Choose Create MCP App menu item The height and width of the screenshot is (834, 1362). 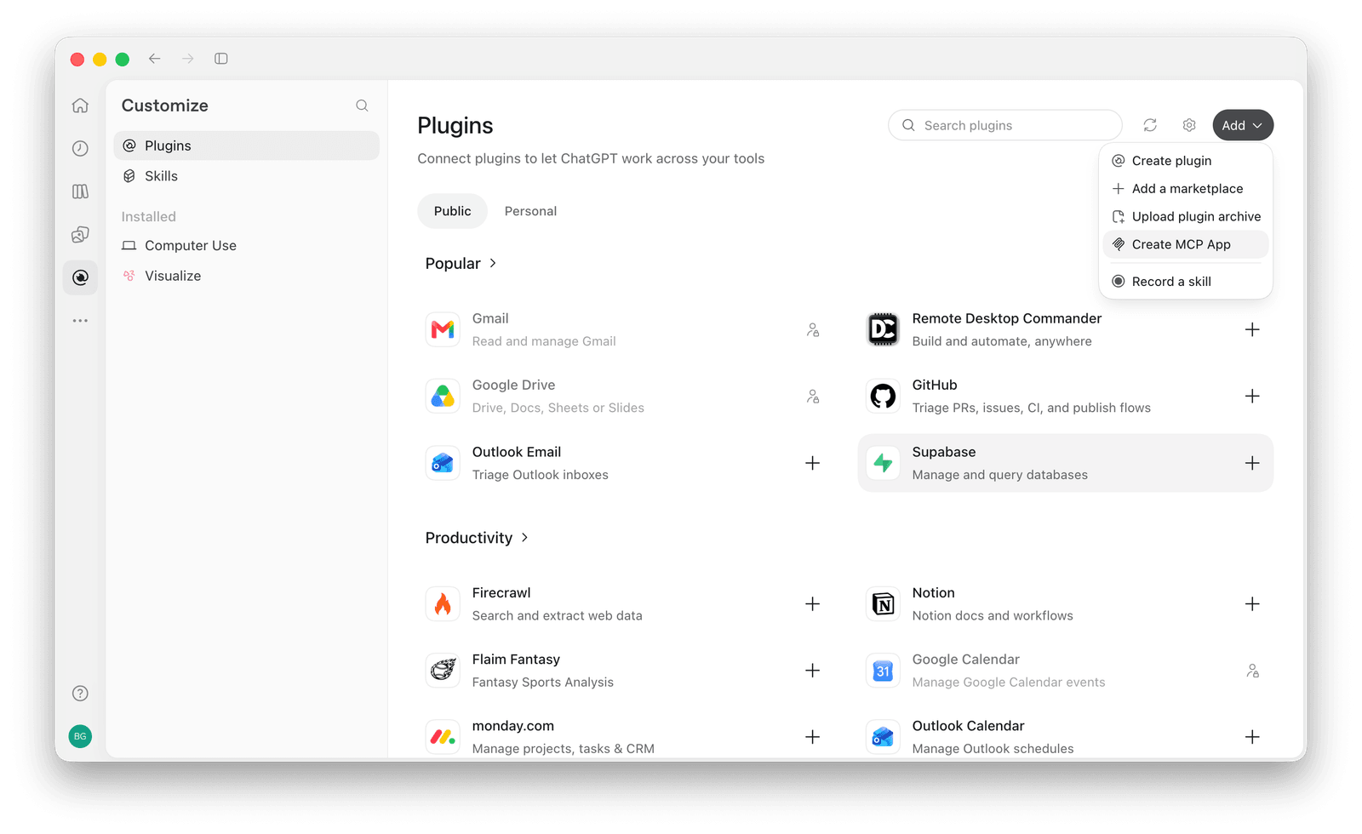tap(1186, 244)
